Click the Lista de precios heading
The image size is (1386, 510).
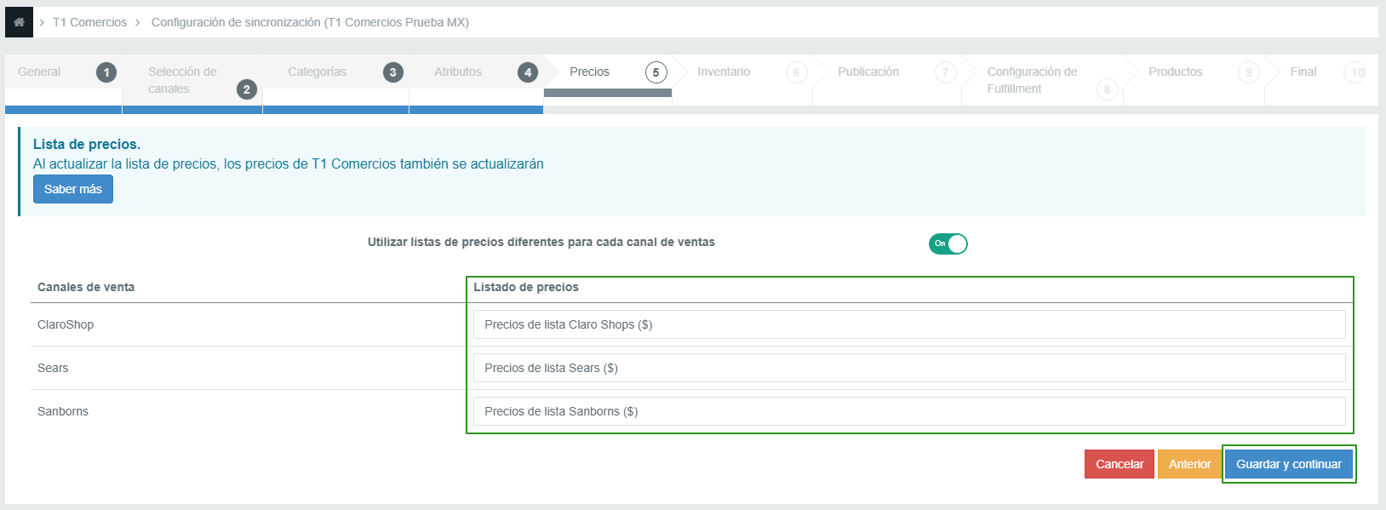coord(87,144)
